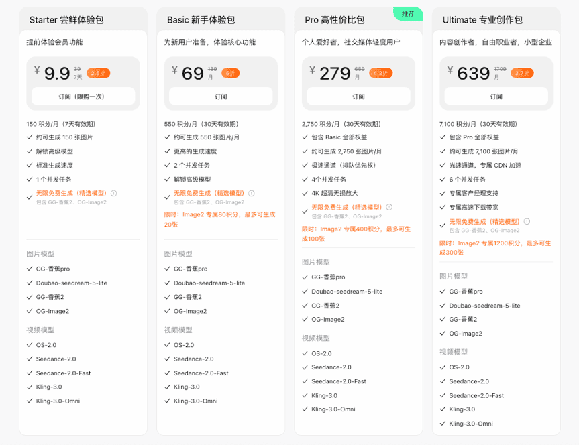The width and height of the screenshot is (579, 445).
Task: Click the Starter plan subscribe button
Action: [x=83, y=97]
